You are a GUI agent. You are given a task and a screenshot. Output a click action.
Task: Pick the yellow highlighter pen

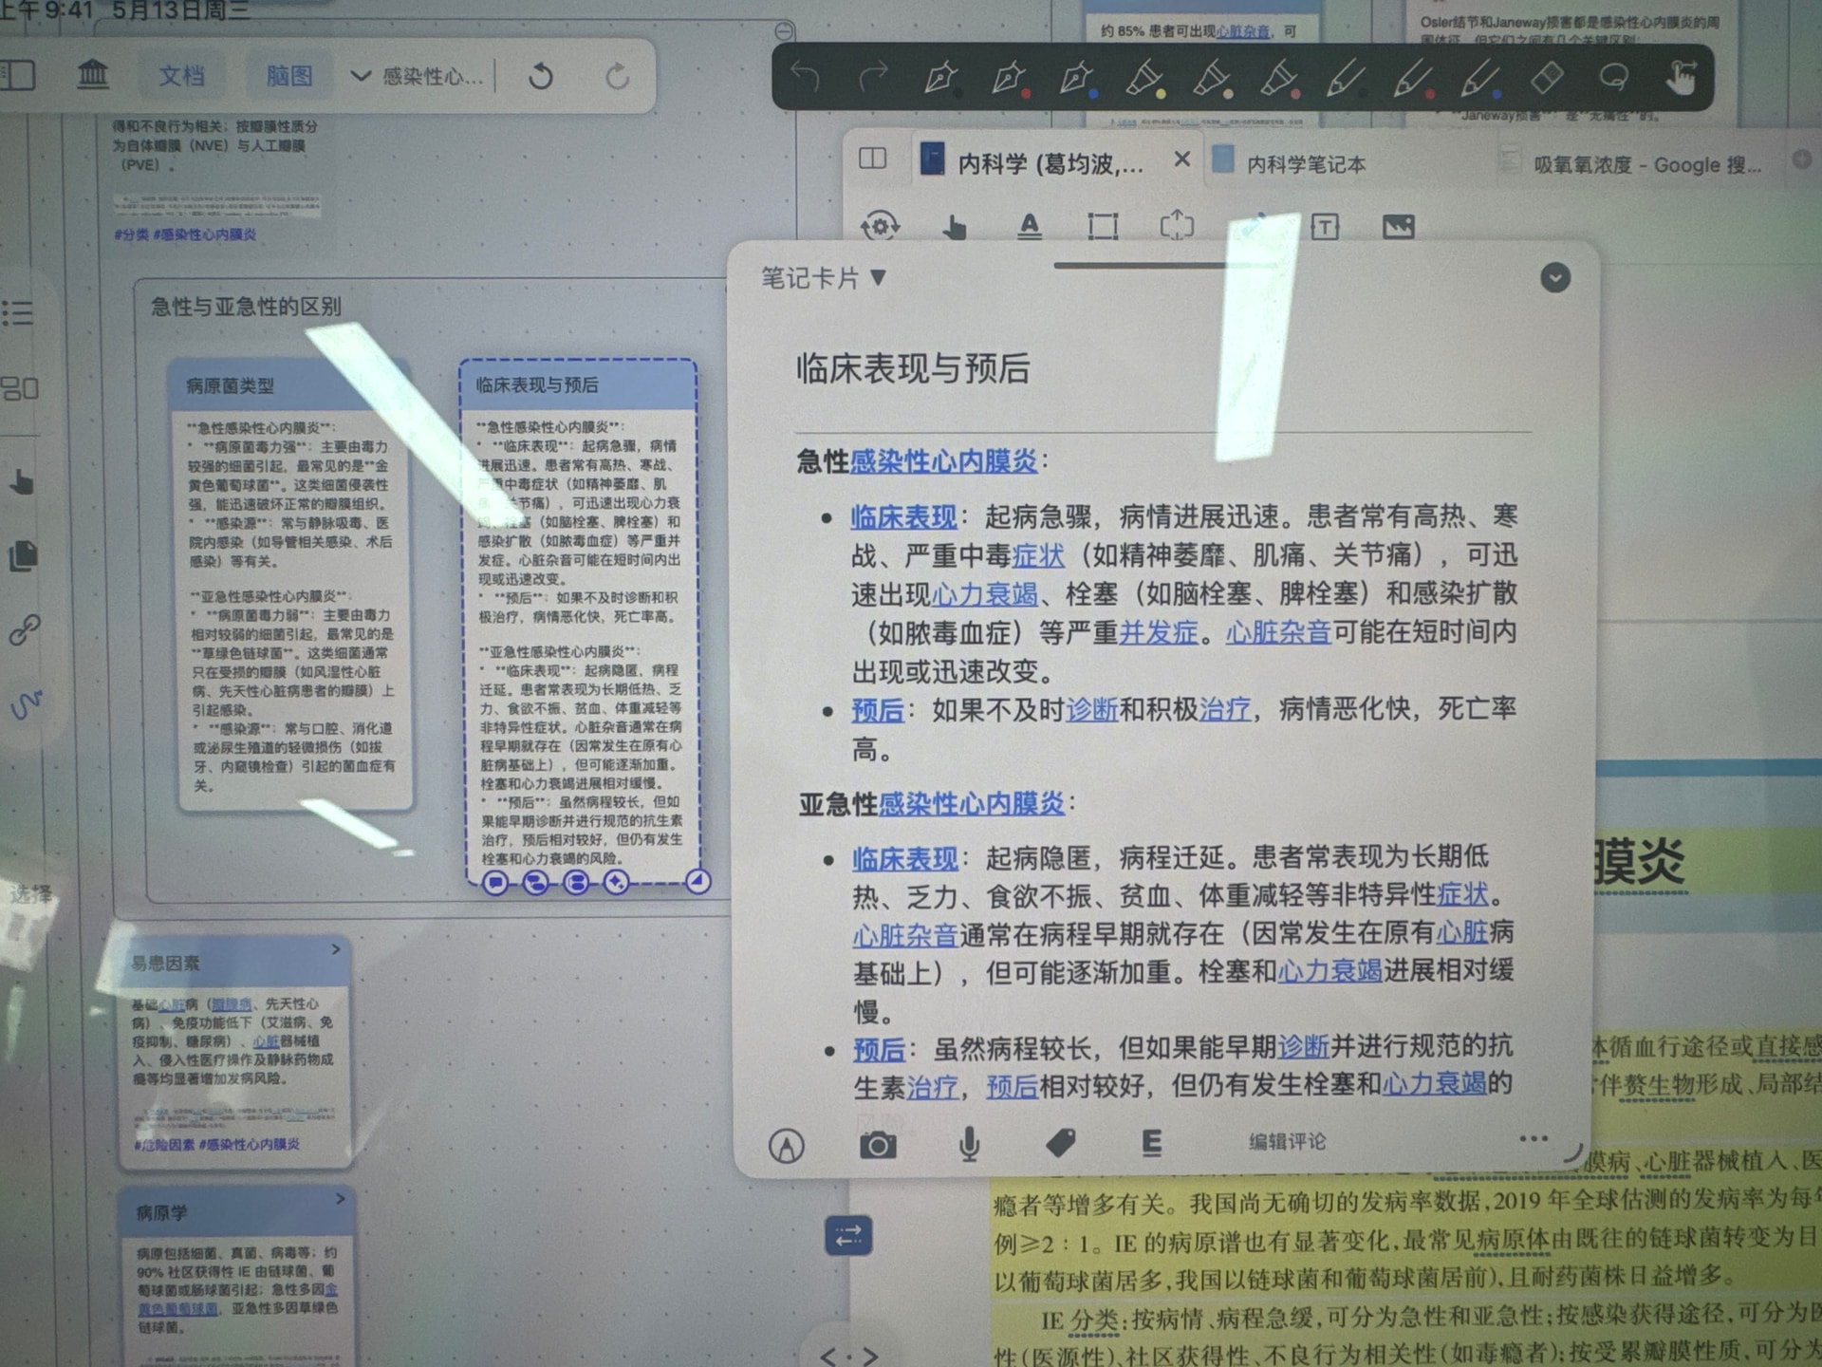[1143, 78]
